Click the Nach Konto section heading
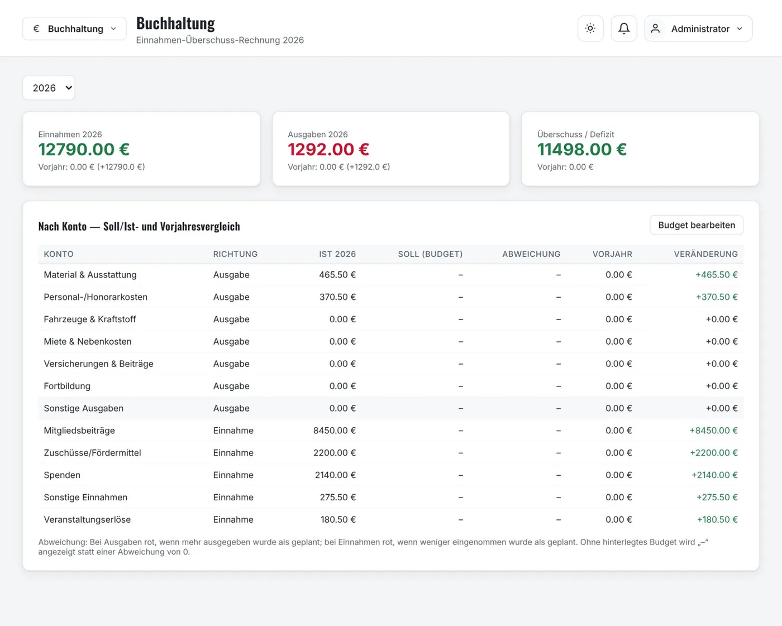The height and width of the screenshot is (626, 782). click(x=139, y=226)
